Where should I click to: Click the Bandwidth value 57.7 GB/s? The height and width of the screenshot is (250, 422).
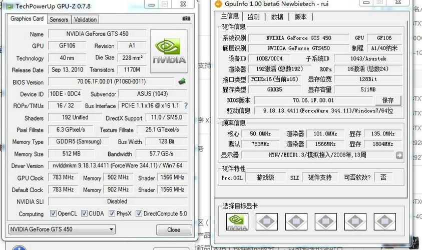pyautogui.click(x=162, y=154)
